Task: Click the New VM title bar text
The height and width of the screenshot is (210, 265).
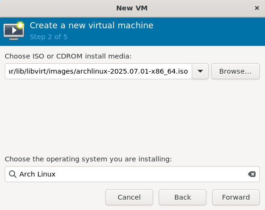Action: 132,8
